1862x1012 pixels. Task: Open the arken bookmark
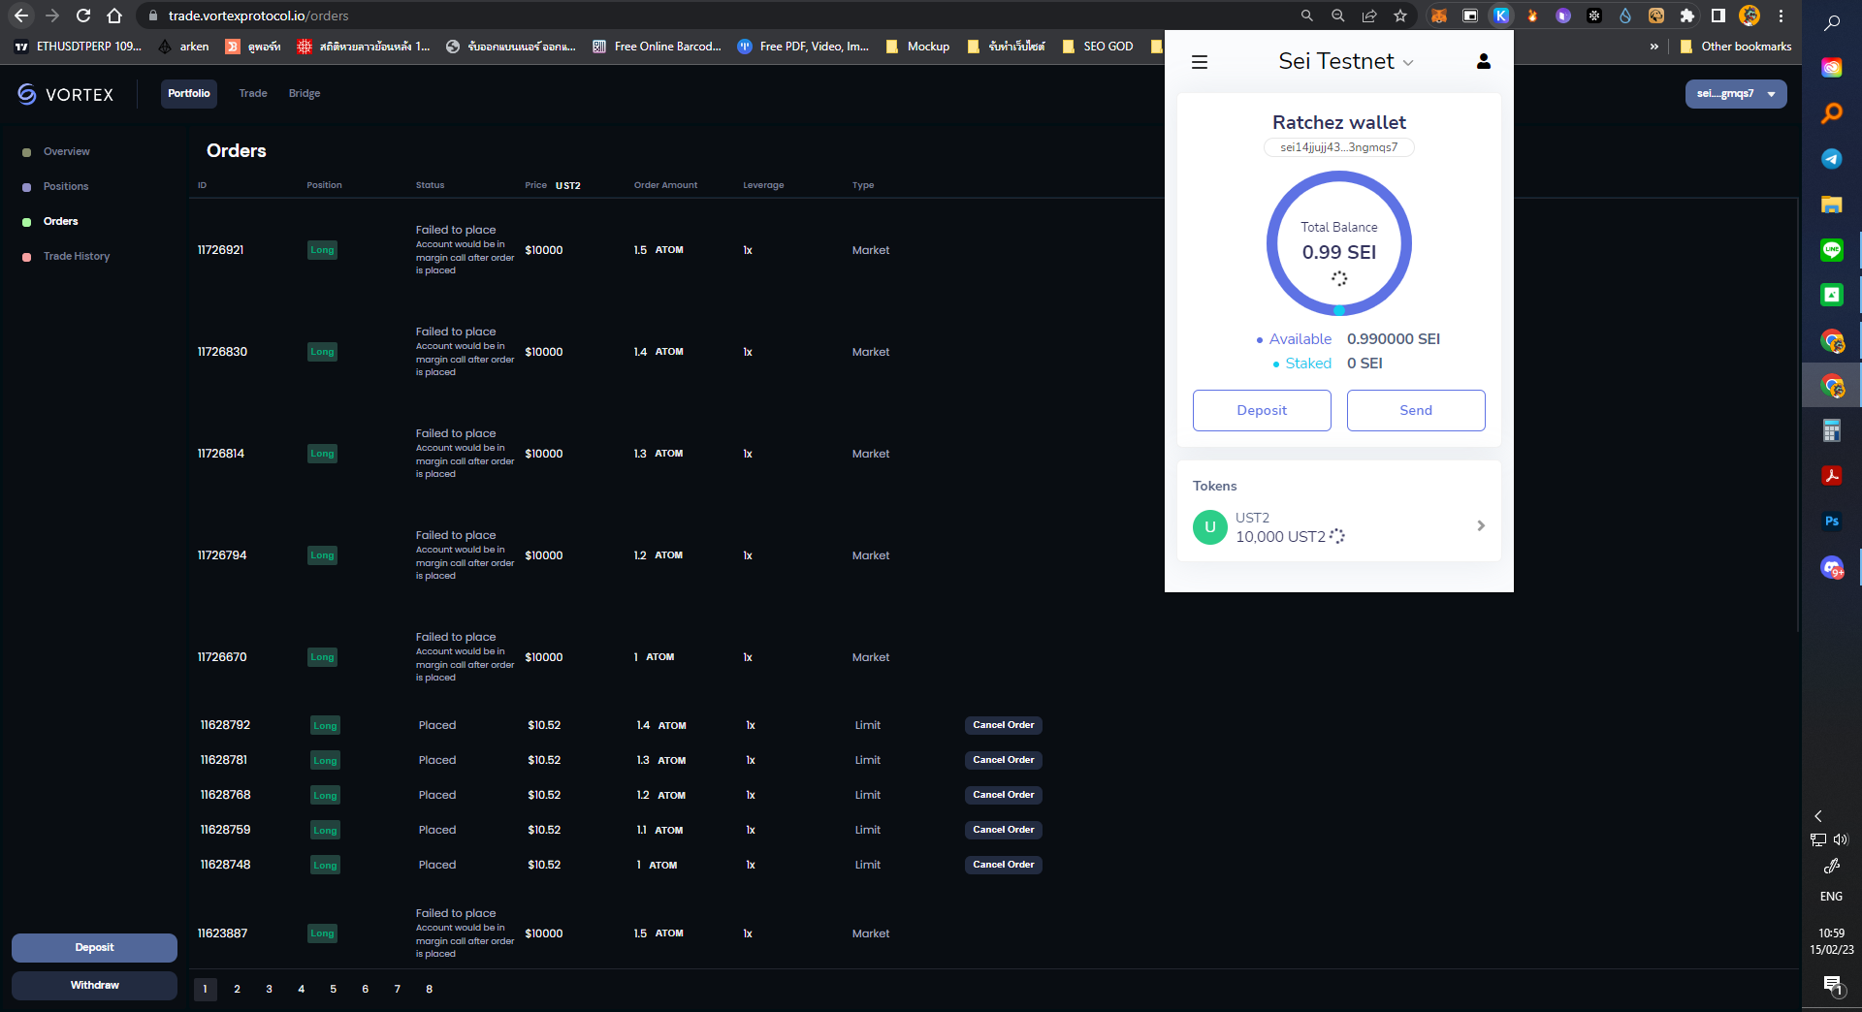[183, 47]
